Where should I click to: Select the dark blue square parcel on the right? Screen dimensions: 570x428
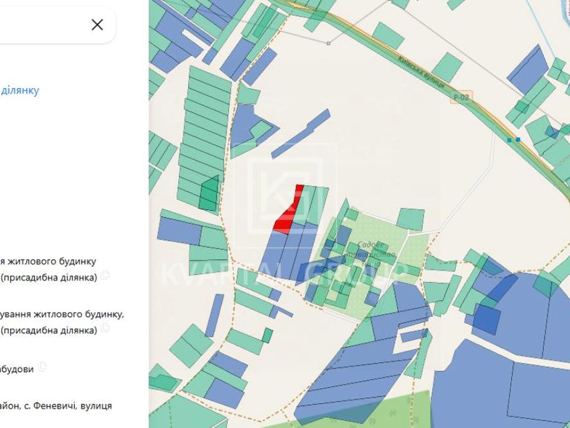click(x=487, y=319)
